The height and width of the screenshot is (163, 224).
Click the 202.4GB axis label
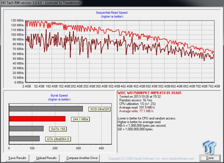coord(77,86)
